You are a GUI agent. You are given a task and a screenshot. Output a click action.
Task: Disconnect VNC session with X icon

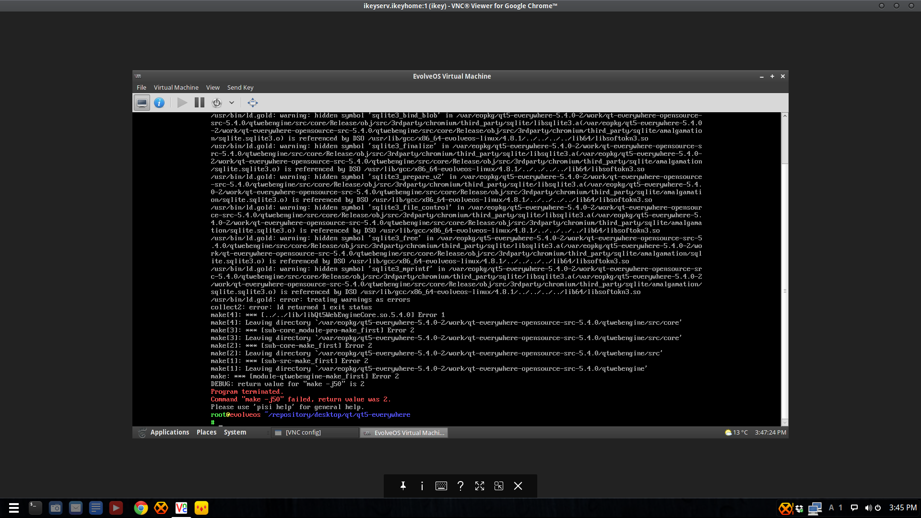518,486
